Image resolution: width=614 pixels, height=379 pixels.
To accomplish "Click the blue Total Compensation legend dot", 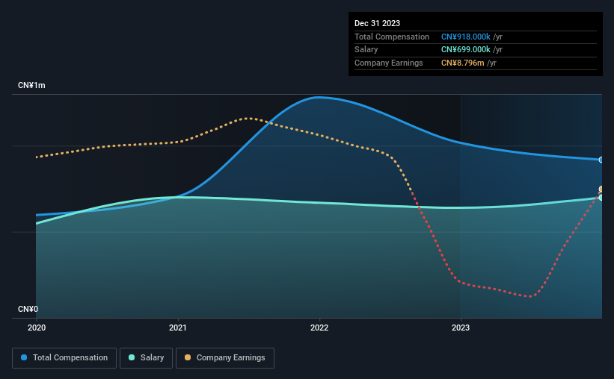I will (x=24, y=357).
